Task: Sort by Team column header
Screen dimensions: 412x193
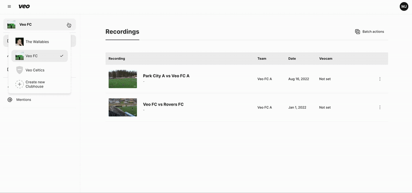Action: tap(262, 59)
